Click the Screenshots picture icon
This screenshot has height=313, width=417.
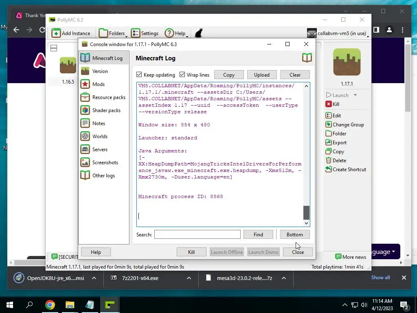pos(85,162)
